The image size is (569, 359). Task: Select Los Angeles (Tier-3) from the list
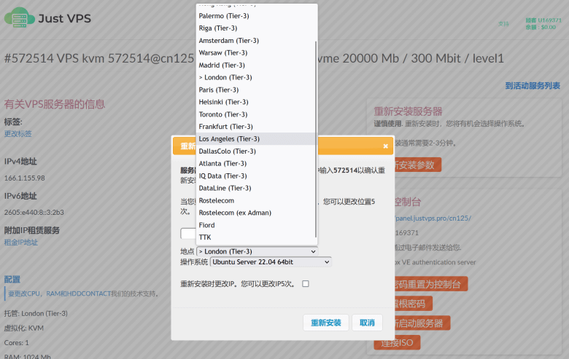coord(229,138)
